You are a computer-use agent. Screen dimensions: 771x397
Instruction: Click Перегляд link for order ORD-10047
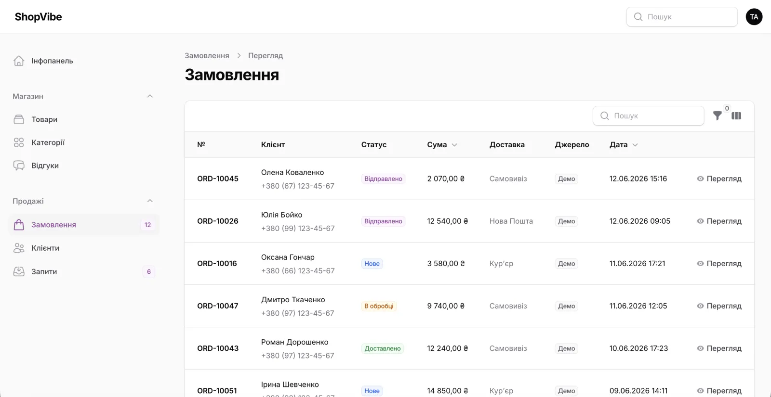coord(719,306)
